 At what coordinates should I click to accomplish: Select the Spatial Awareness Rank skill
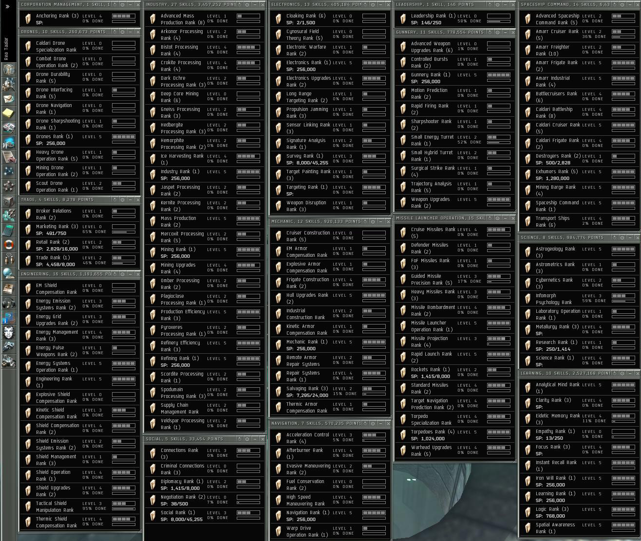pos(581,528)
